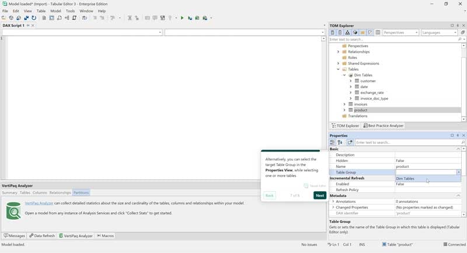Open the Data Refresh bottom tab
The height and width of the screenshot is (253, 467).
tap(42, 236)
